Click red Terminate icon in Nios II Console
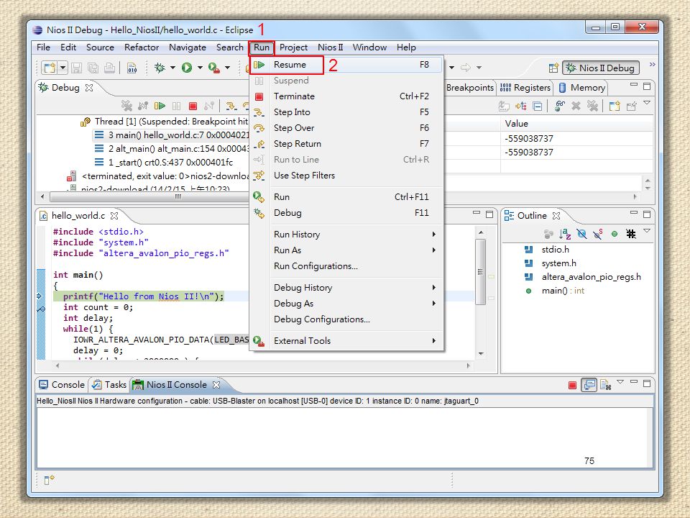 pyautogui.click(x=573, y=386)
